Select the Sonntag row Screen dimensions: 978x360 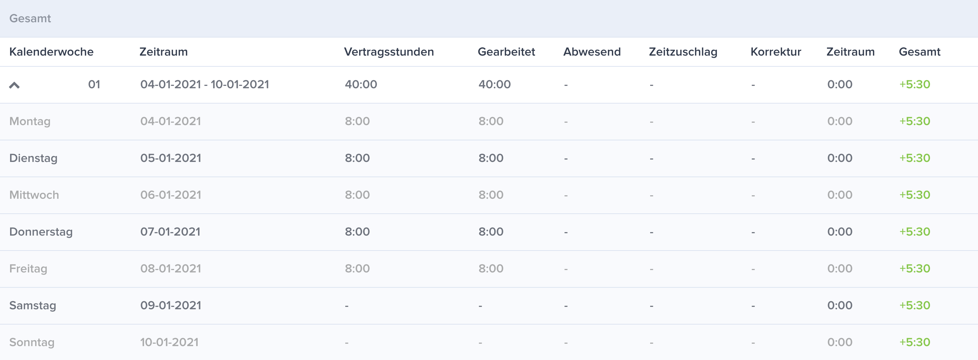pyautogui.click(x=489, y=342)
